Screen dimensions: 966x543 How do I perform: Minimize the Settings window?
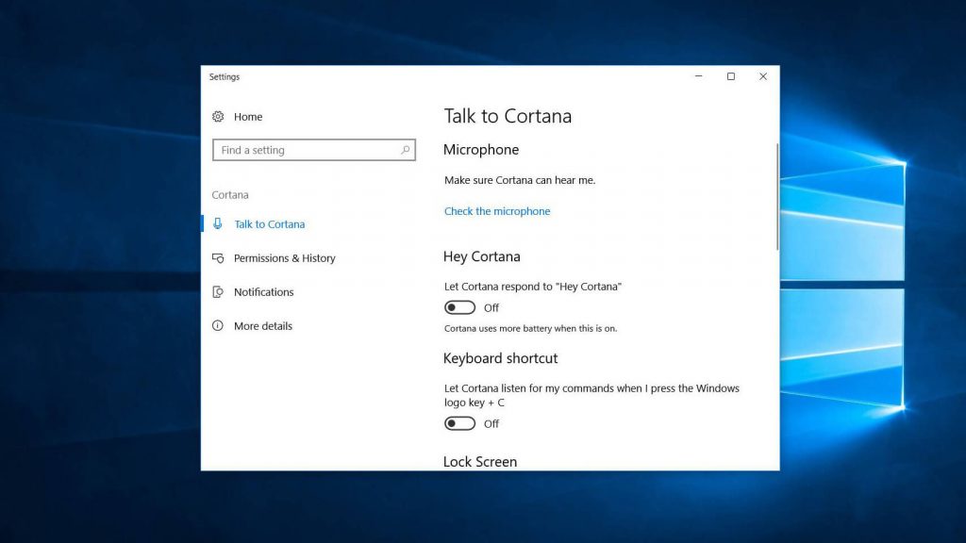[x=699, y=76]
